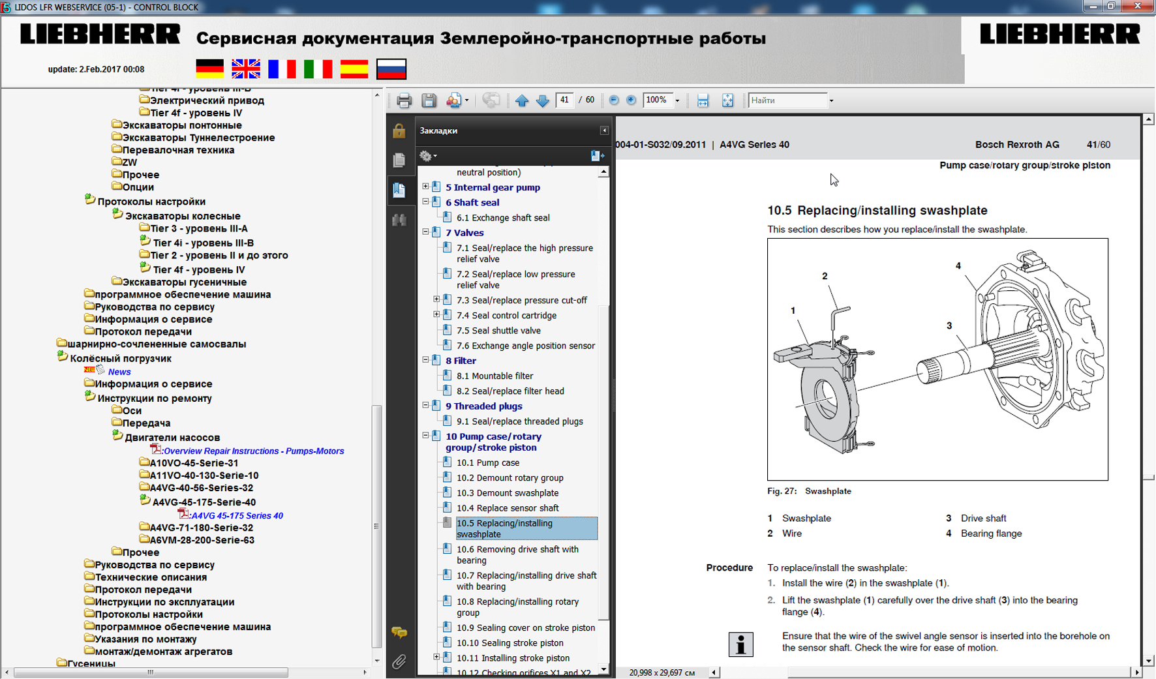Open 'Overview Repair Instructions - Pumps-Motors' link

tap(253, 451)
